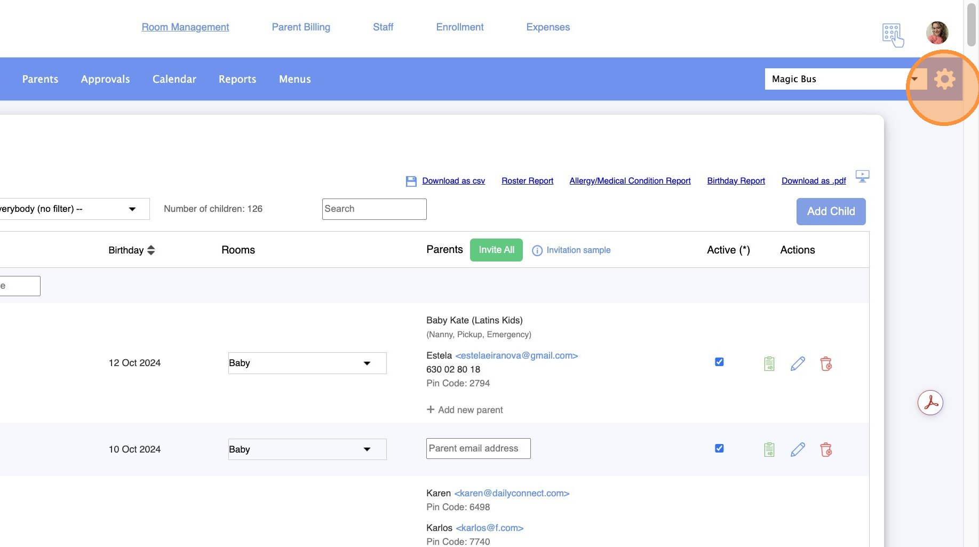Select the Number of children: 126 text

tap(213, 209)
